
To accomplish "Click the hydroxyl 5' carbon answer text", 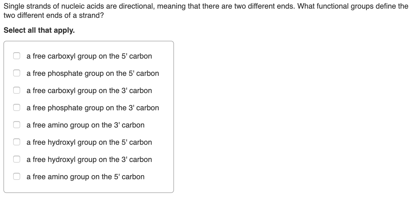I will pyautogui.click(x=89, y=142).
